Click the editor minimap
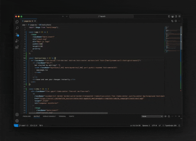This screenshot has height=141, width=196. coord(172,39)
